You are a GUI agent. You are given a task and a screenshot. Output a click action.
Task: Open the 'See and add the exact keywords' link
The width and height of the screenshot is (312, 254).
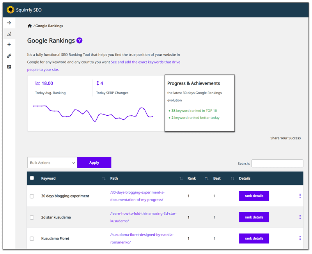tap(145, 62)
